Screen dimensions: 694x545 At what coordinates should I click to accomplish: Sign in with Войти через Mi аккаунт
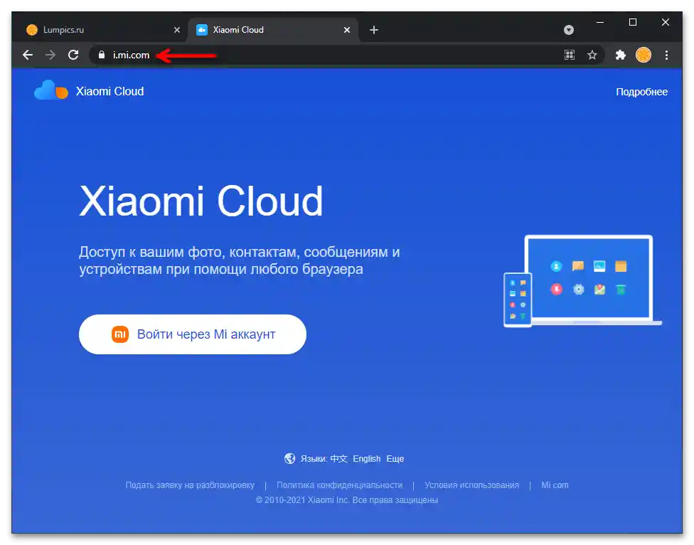click(x=193, y=334)
